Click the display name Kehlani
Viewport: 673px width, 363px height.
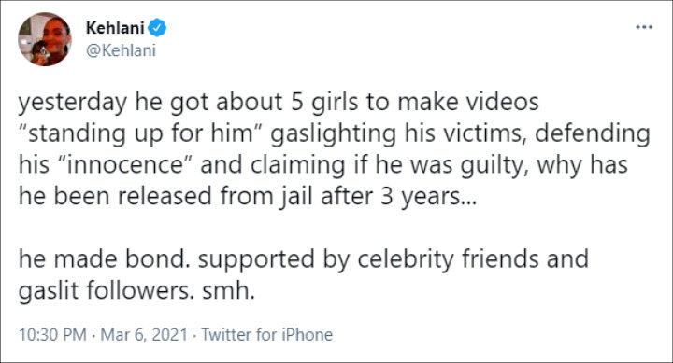(x=115, y=28)
